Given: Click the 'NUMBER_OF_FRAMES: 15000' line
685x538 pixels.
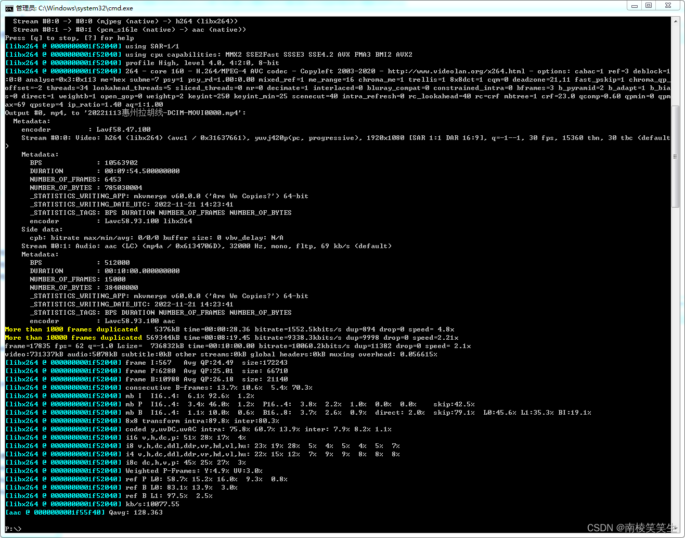Looking at the screenshot, I should point(77,279).
